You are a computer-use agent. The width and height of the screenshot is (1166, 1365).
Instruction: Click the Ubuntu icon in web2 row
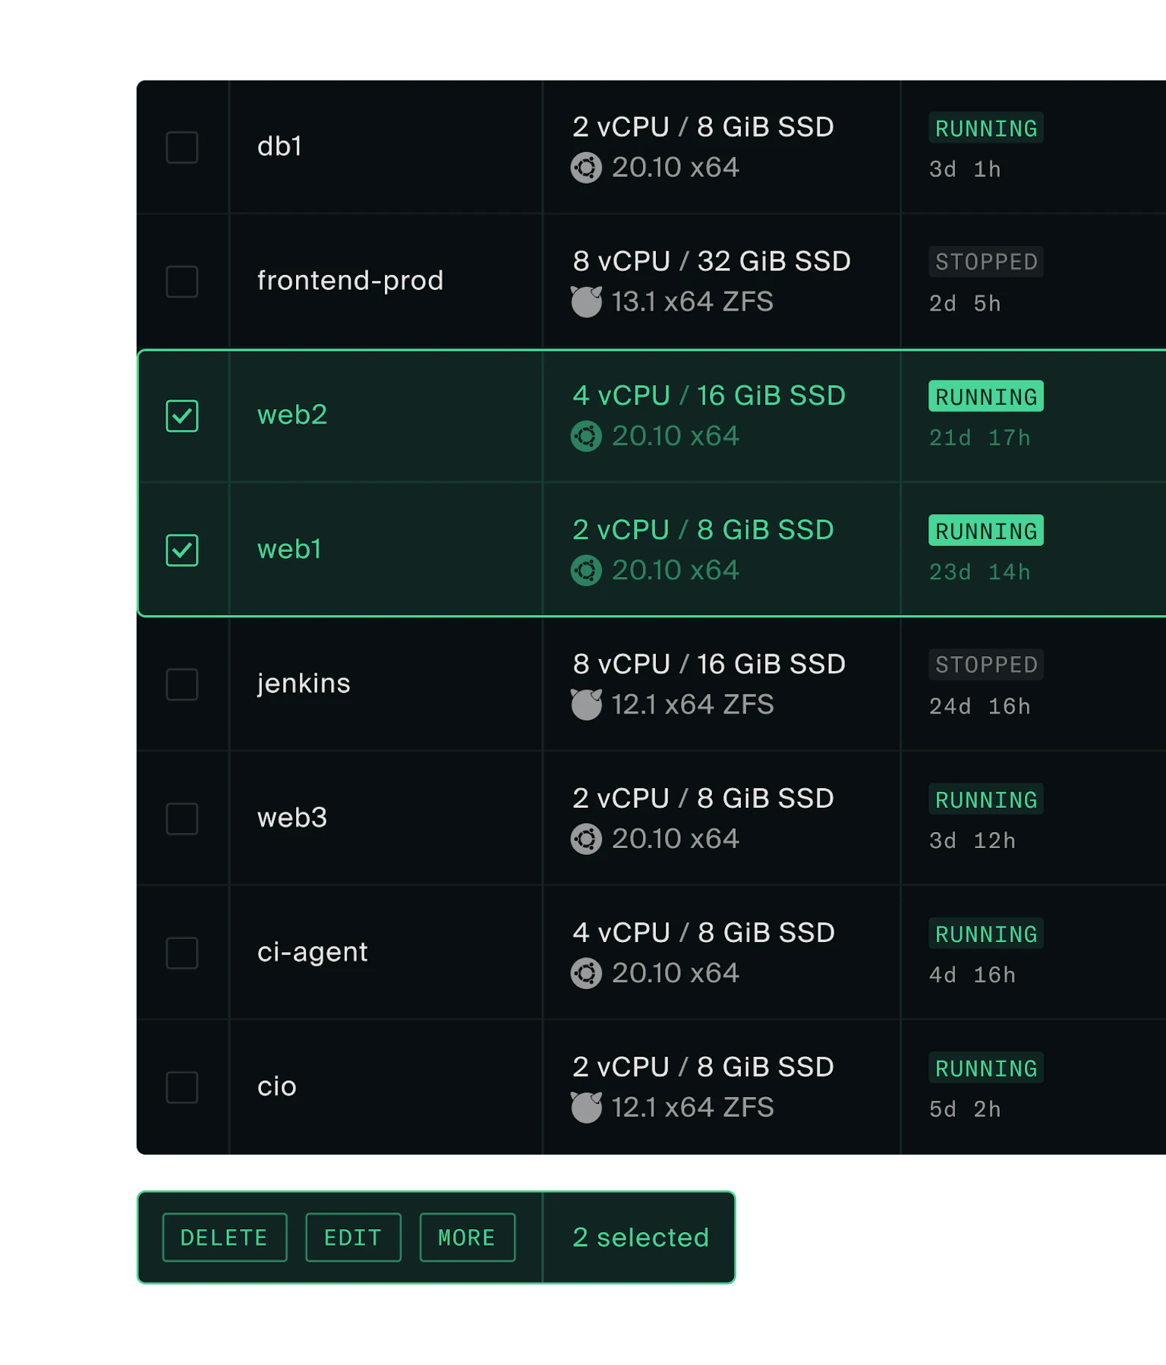click(586, 437)
